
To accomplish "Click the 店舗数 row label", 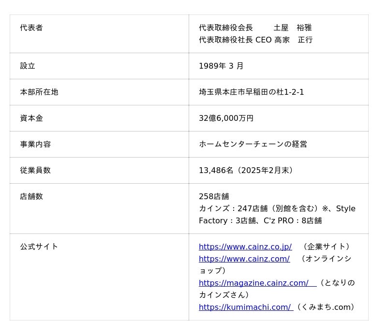I will tap(31, 196).
